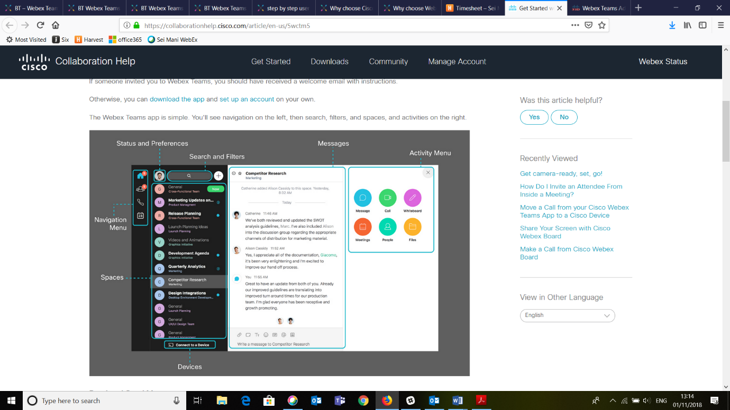Follow the 'download the app' link
Viewport: 730px width, 410px height.
click(177, 99)
